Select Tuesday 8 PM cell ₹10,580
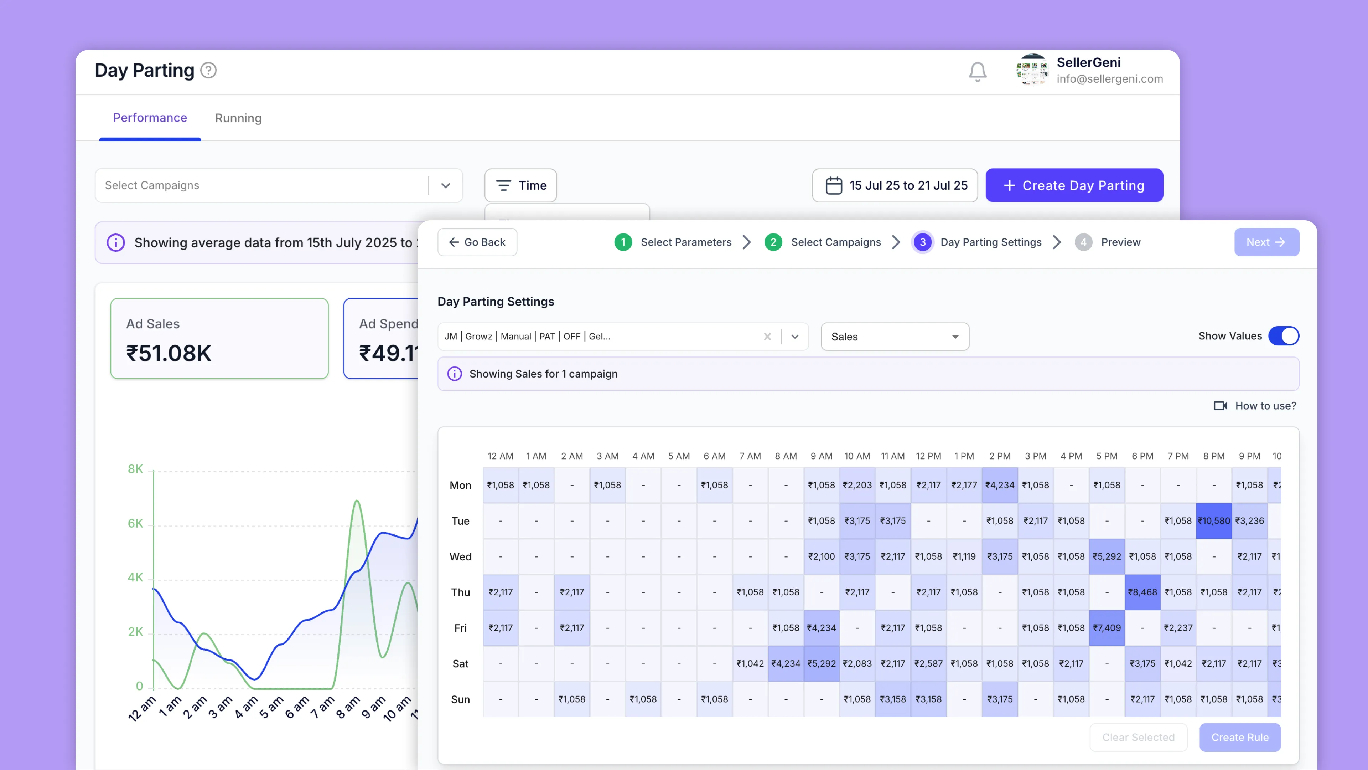 click(1213, 521)
